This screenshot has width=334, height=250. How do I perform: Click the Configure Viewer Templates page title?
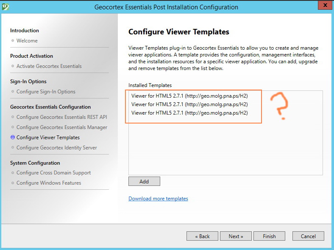179,32
